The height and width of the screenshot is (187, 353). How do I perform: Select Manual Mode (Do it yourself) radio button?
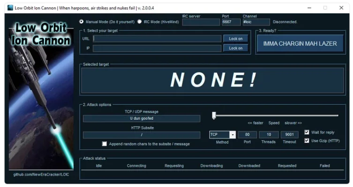[81, 22]
